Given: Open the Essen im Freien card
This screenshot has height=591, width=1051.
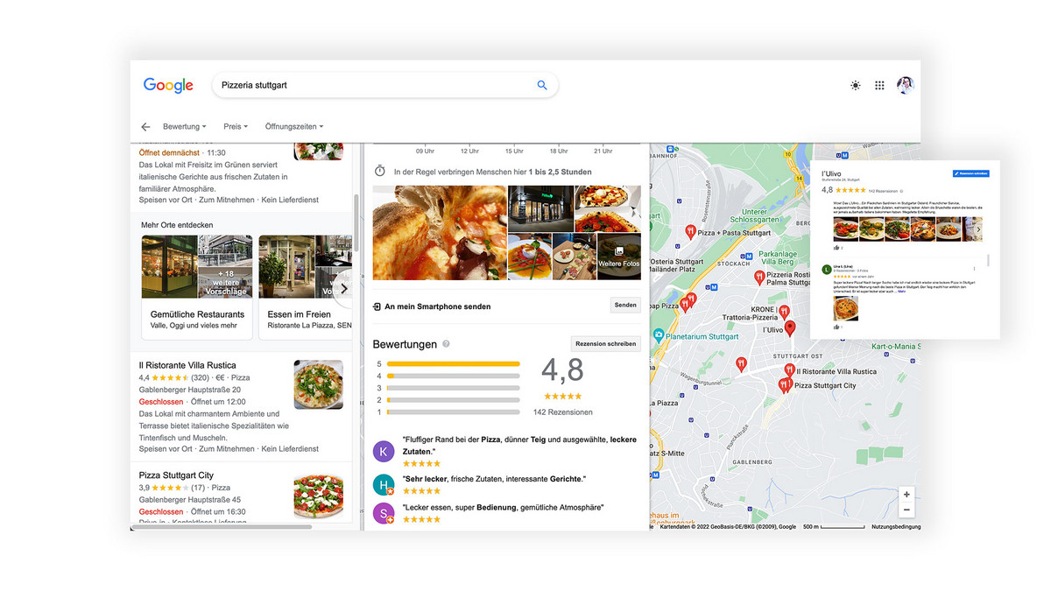Looking at the screenshot, I should (x=306, y=287).
